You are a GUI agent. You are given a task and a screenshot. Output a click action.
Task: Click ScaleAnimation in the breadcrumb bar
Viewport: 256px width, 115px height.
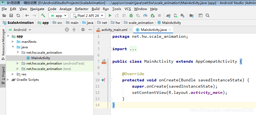21,23
